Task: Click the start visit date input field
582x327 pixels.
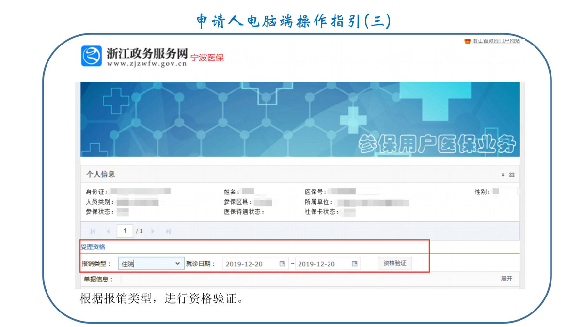Action: pyautogui.click(x=251, y=264)
